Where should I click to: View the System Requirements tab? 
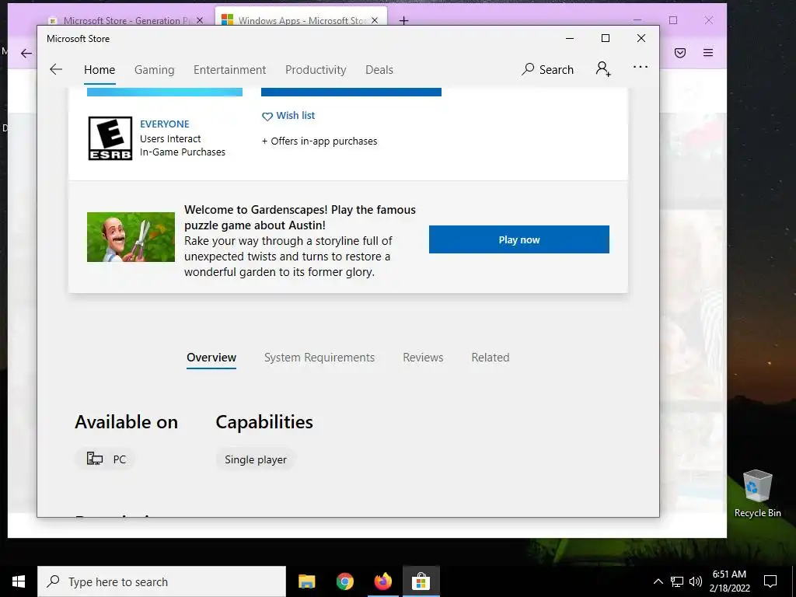coord(319,358)
